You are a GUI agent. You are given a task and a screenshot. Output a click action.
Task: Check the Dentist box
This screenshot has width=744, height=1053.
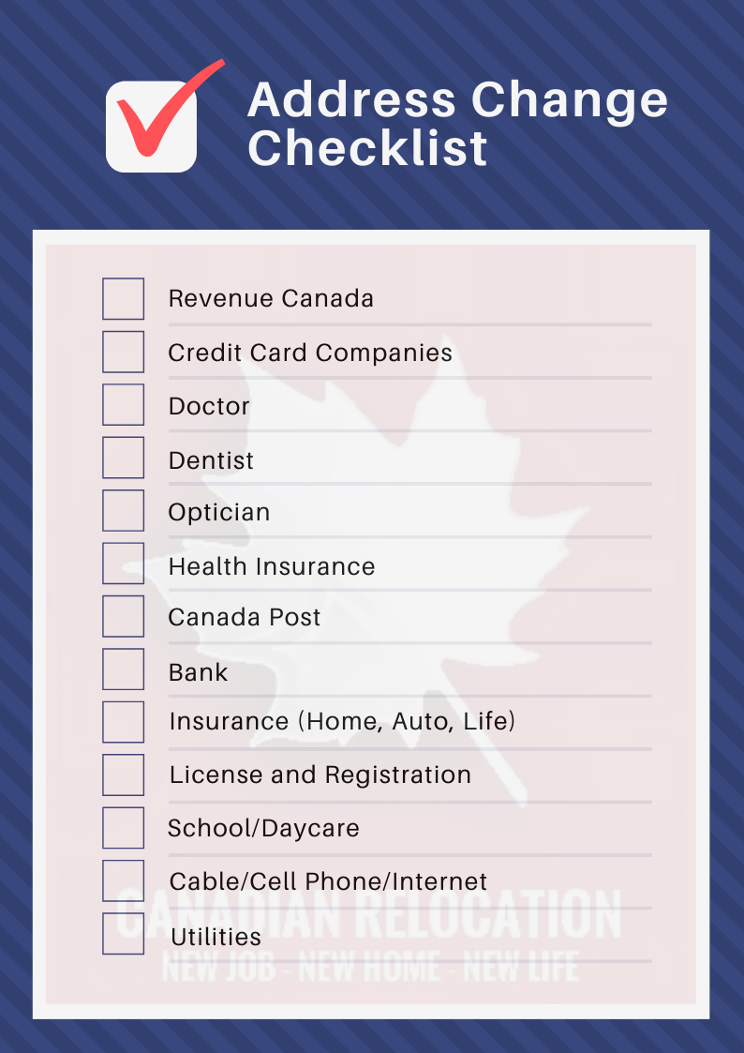pos(124,458)
